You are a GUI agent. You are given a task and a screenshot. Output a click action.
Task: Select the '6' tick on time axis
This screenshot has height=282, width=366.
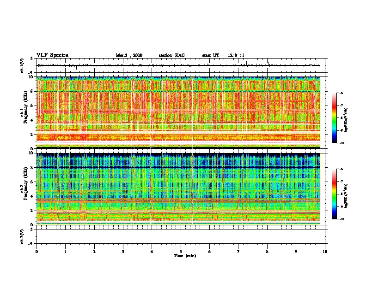(x=210, y=252)
